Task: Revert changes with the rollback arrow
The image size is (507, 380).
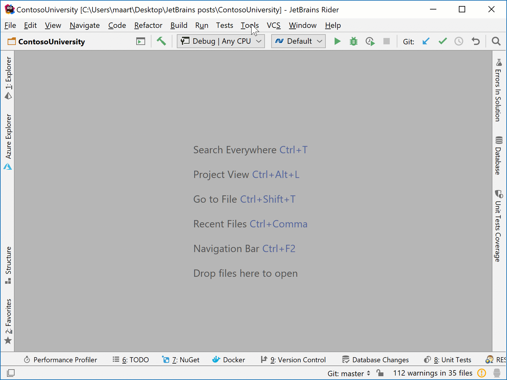Action: 475,41
